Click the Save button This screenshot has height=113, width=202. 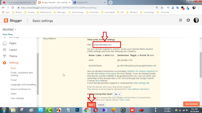(91, 105)
